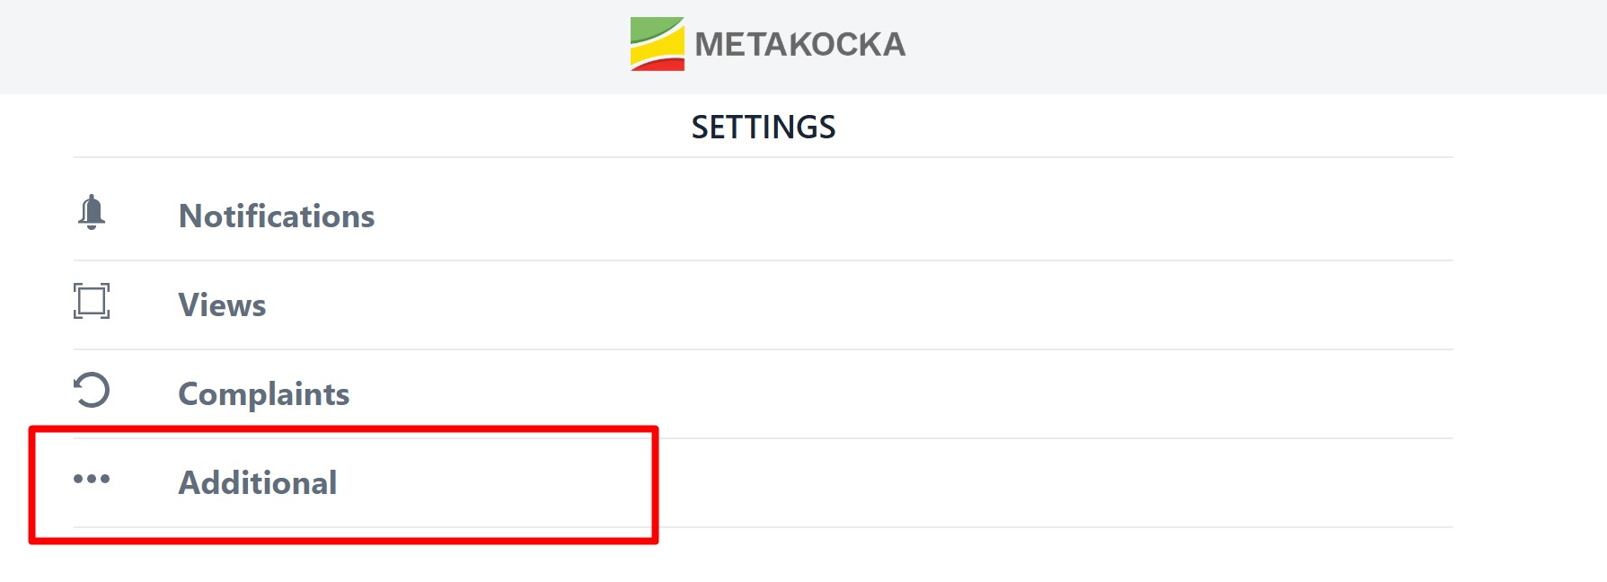
Task: Click the bell icon beside Notifications
Action: click(x=92, y=213)
